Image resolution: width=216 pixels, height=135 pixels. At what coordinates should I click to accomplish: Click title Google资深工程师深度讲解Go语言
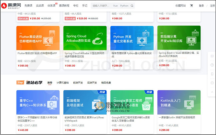click(x=131, y=119)
